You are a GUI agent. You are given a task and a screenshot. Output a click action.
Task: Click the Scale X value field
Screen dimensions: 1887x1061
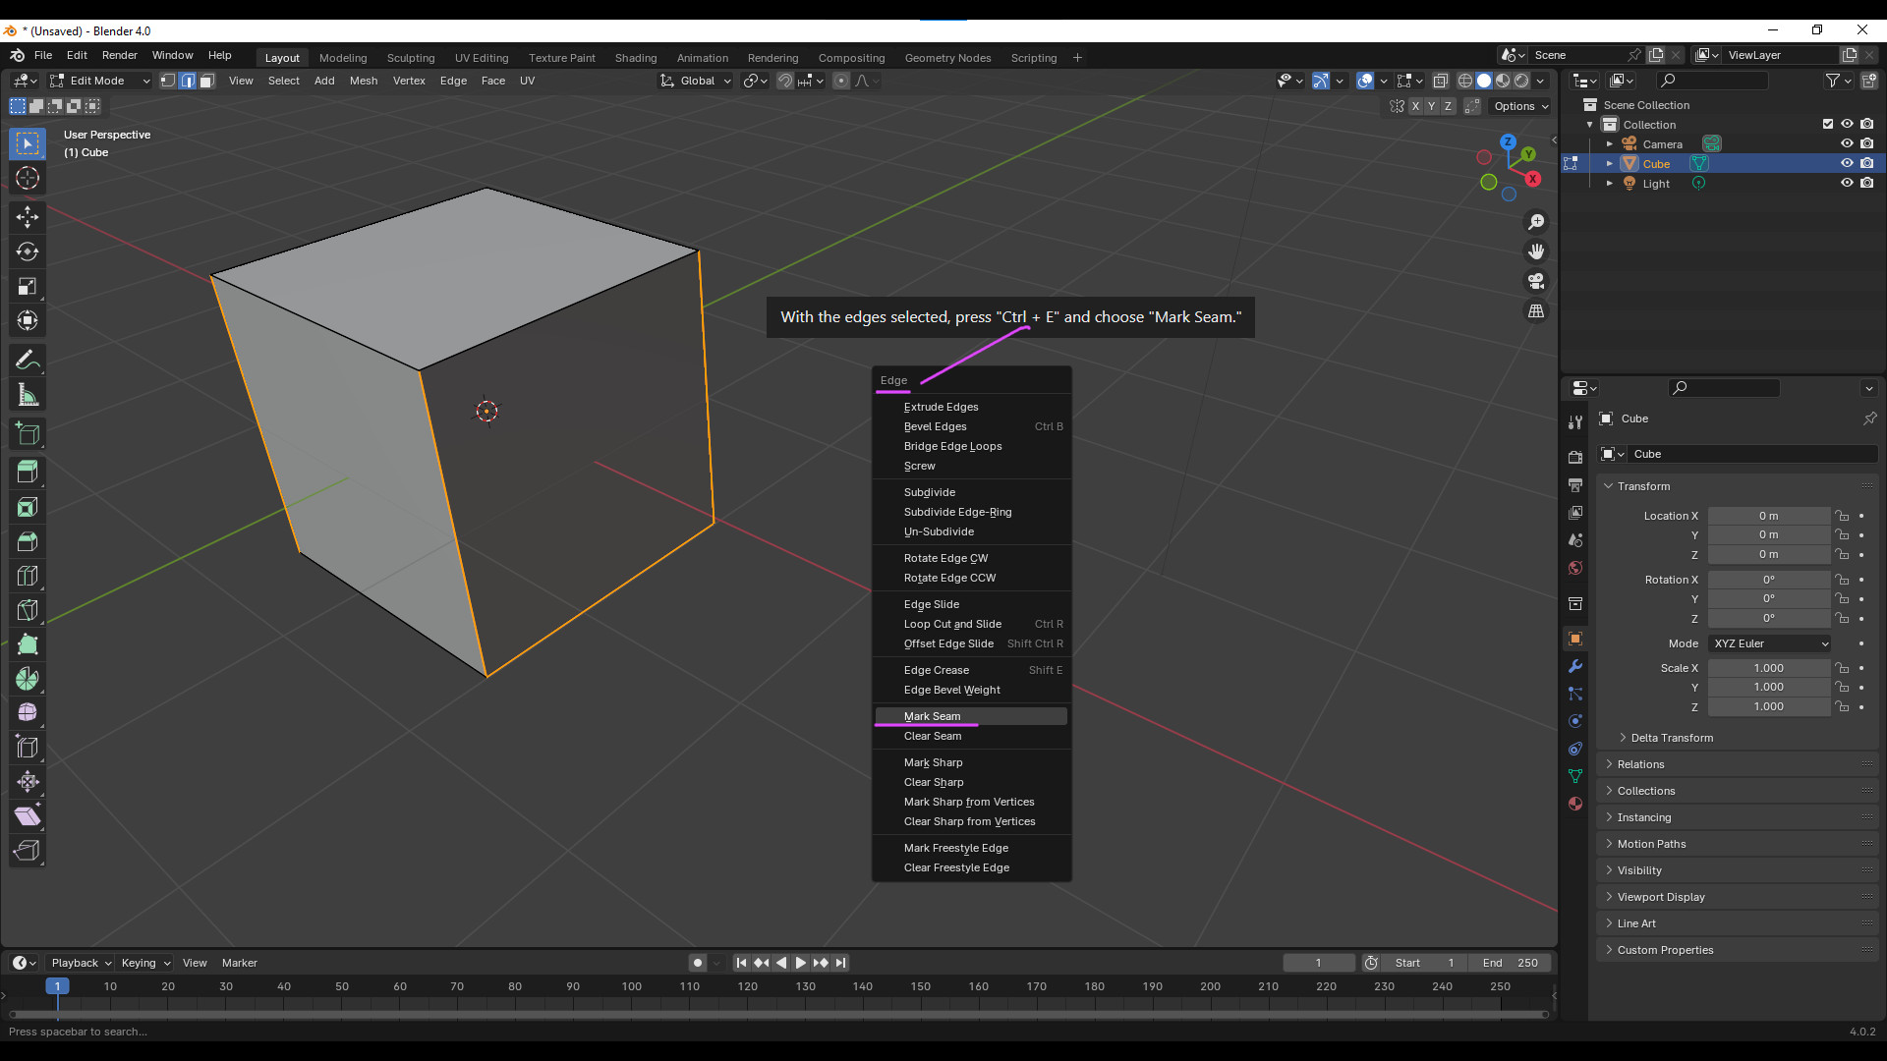(x=1768, y=668)
